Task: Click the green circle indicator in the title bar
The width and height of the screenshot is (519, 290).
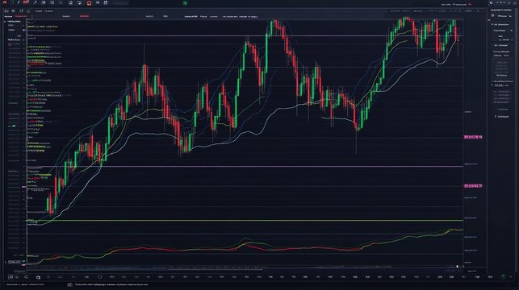Action: tap(186, 3)
